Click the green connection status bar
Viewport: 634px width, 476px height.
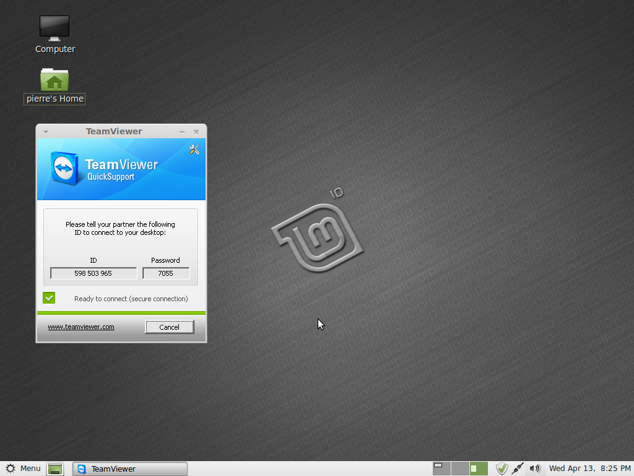click(x=121, y=314)
